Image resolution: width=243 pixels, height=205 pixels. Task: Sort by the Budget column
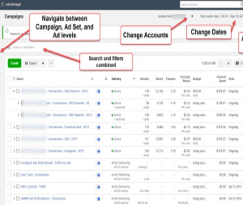pyautogui.click(x=197, y=79)
